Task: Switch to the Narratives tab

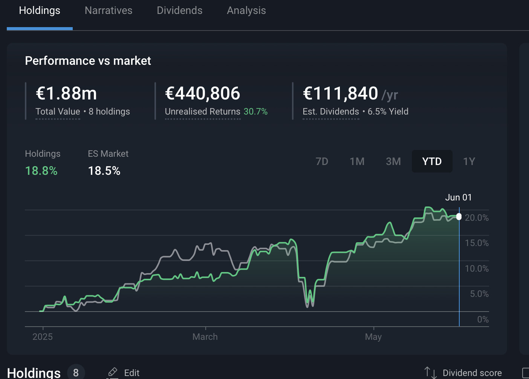Action: pyautogui.click(x=109, y=11)
